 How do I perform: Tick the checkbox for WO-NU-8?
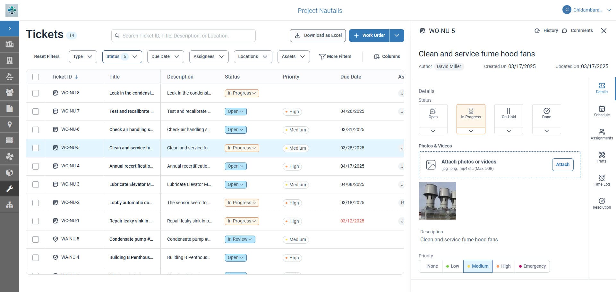(36, 93)
